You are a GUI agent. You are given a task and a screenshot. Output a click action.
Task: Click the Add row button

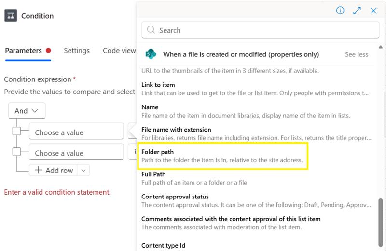coord(54,170)
